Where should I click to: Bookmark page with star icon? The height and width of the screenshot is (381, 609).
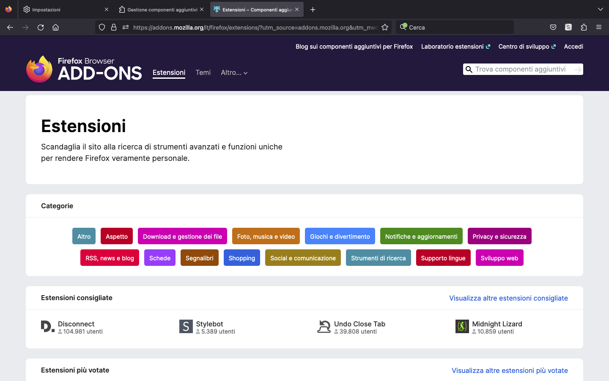(385, 28)
